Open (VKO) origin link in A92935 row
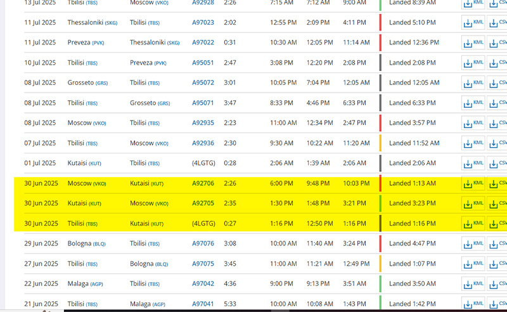The height and width of the screenshot is (312, 507). click(x=99, y=124)
